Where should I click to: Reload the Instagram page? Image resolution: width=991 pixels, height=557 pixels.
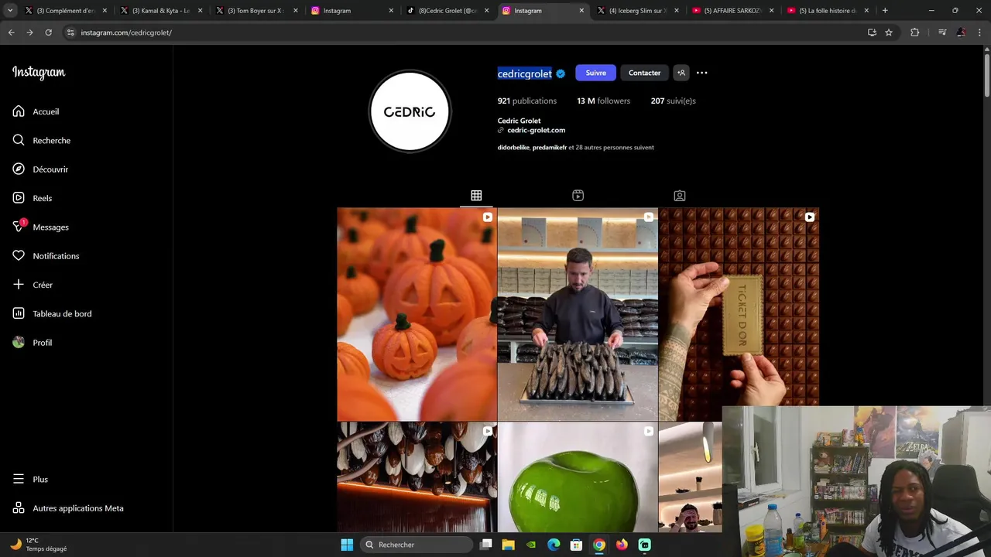click(x=48, y=32)
